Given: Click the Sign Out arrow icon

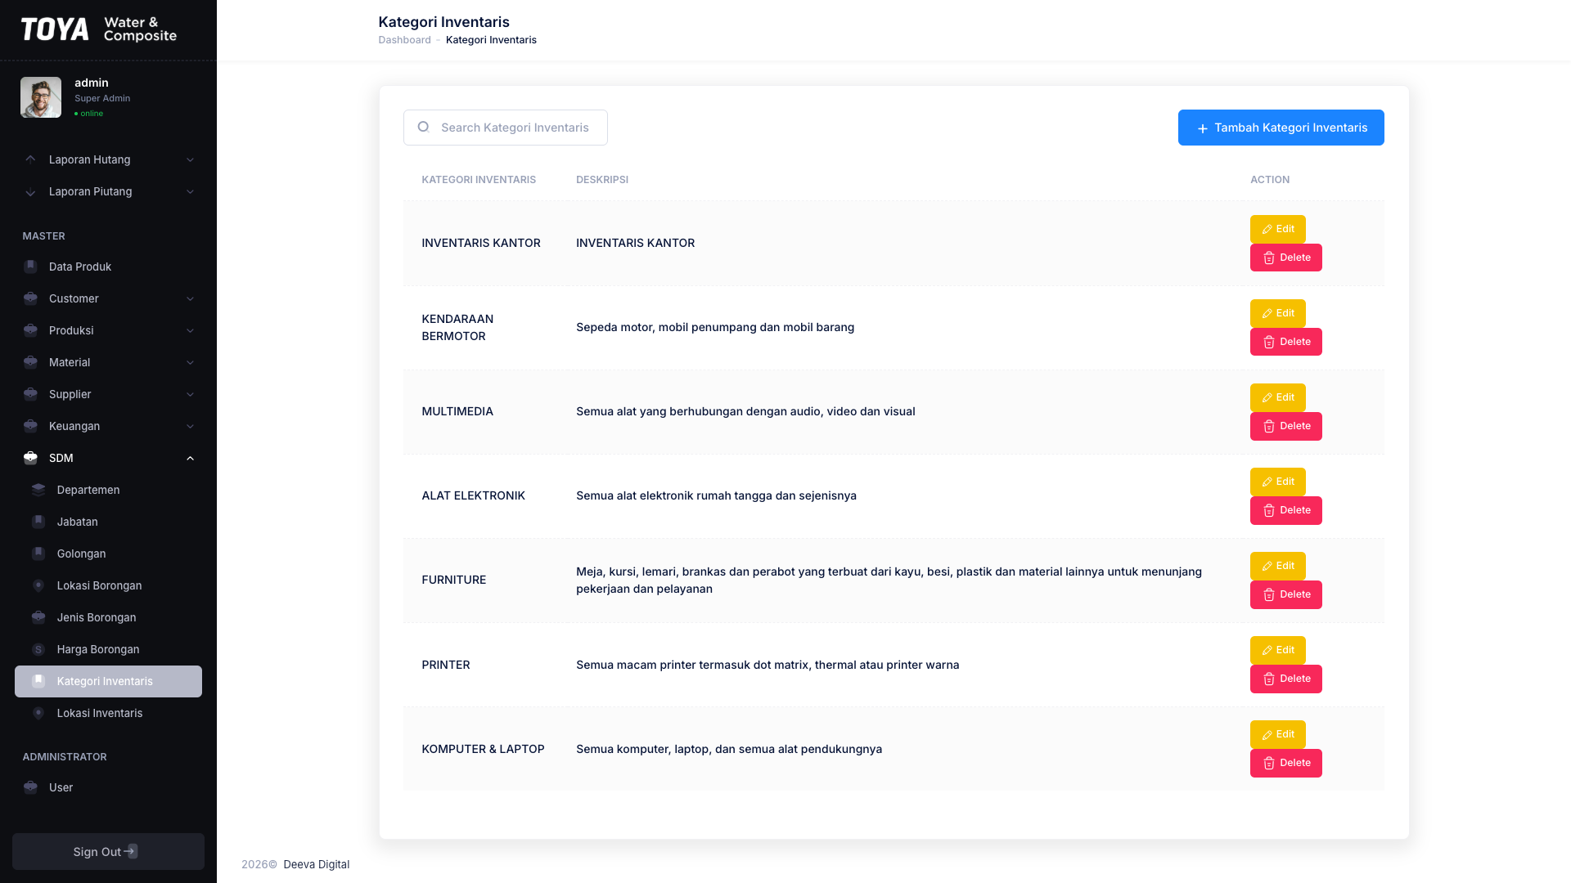Looking at the screenshot, I should 131,851.
